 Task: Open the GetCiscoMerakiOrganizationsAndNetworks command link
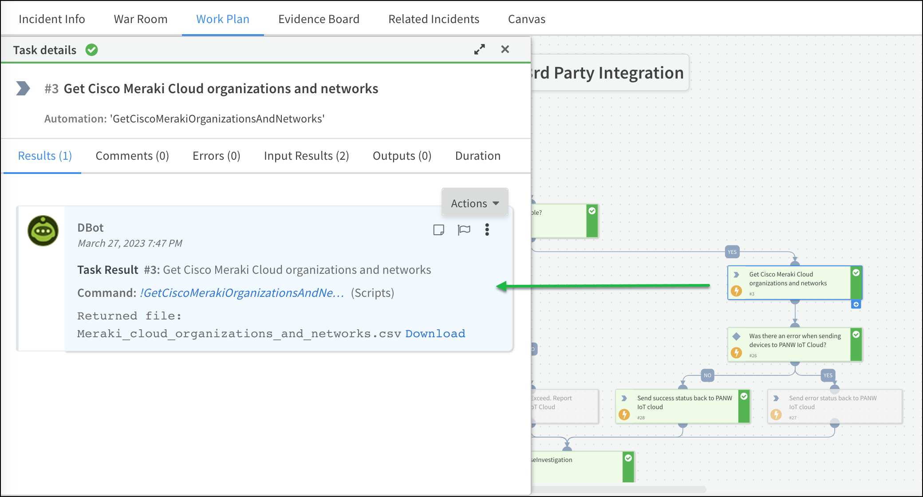242,293
